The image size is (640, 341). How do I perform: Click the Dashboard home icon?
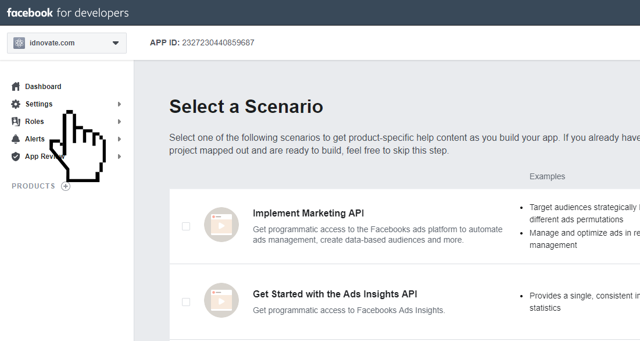coord(16,87)
